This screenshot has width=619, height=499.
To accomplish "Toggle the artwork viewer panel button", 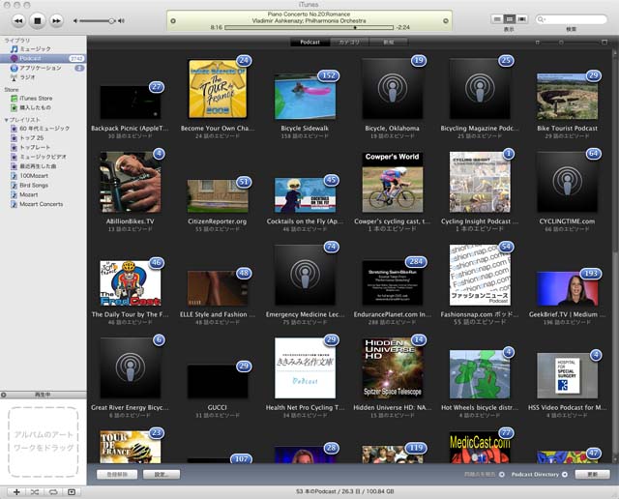I will 72,492.
